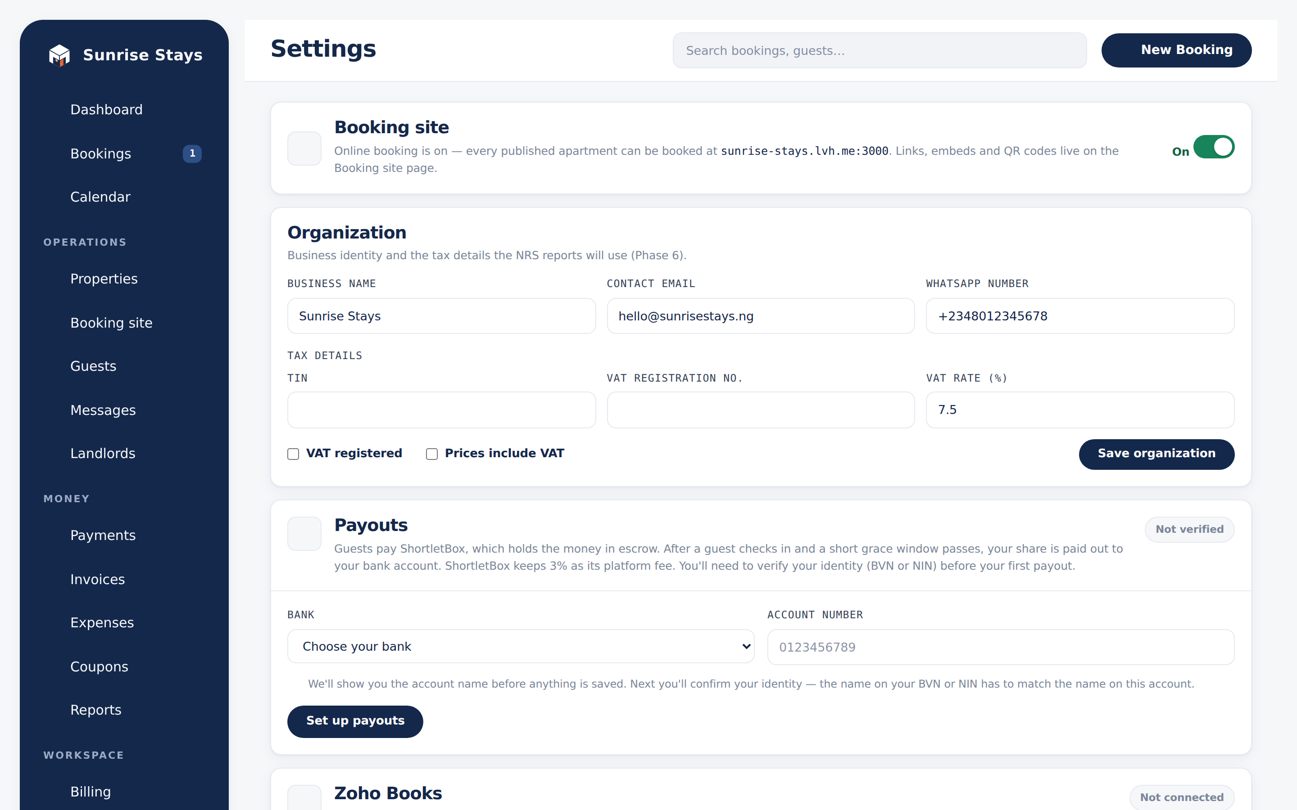Click the WORKSPACE sidebar group label
The height and width of the screenshot is (810, 1297).
84,756
